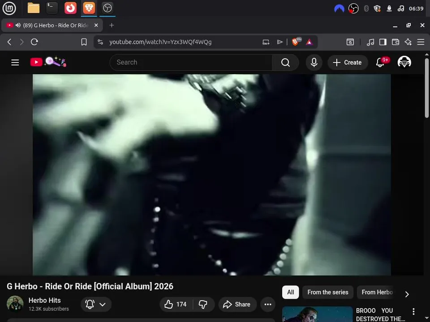The width and height of the screenshot is (430, 322).
Task: Open the Brave media control music icon
Action: coord(370,42)
